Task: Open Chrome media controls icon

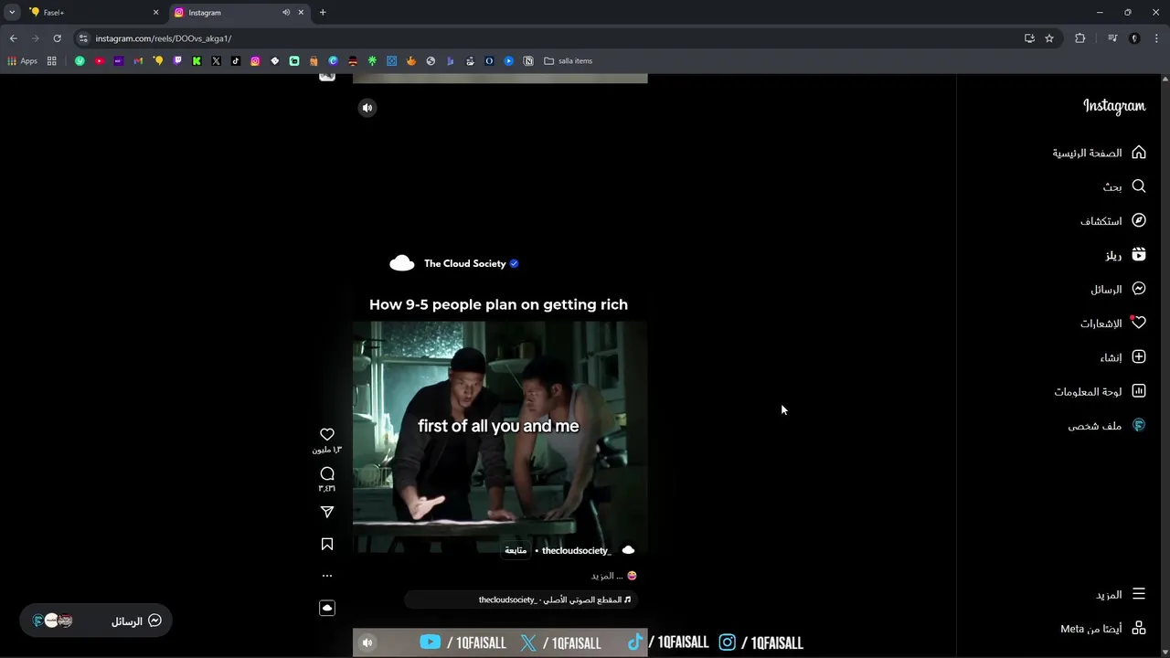Action: [1112, 38]
